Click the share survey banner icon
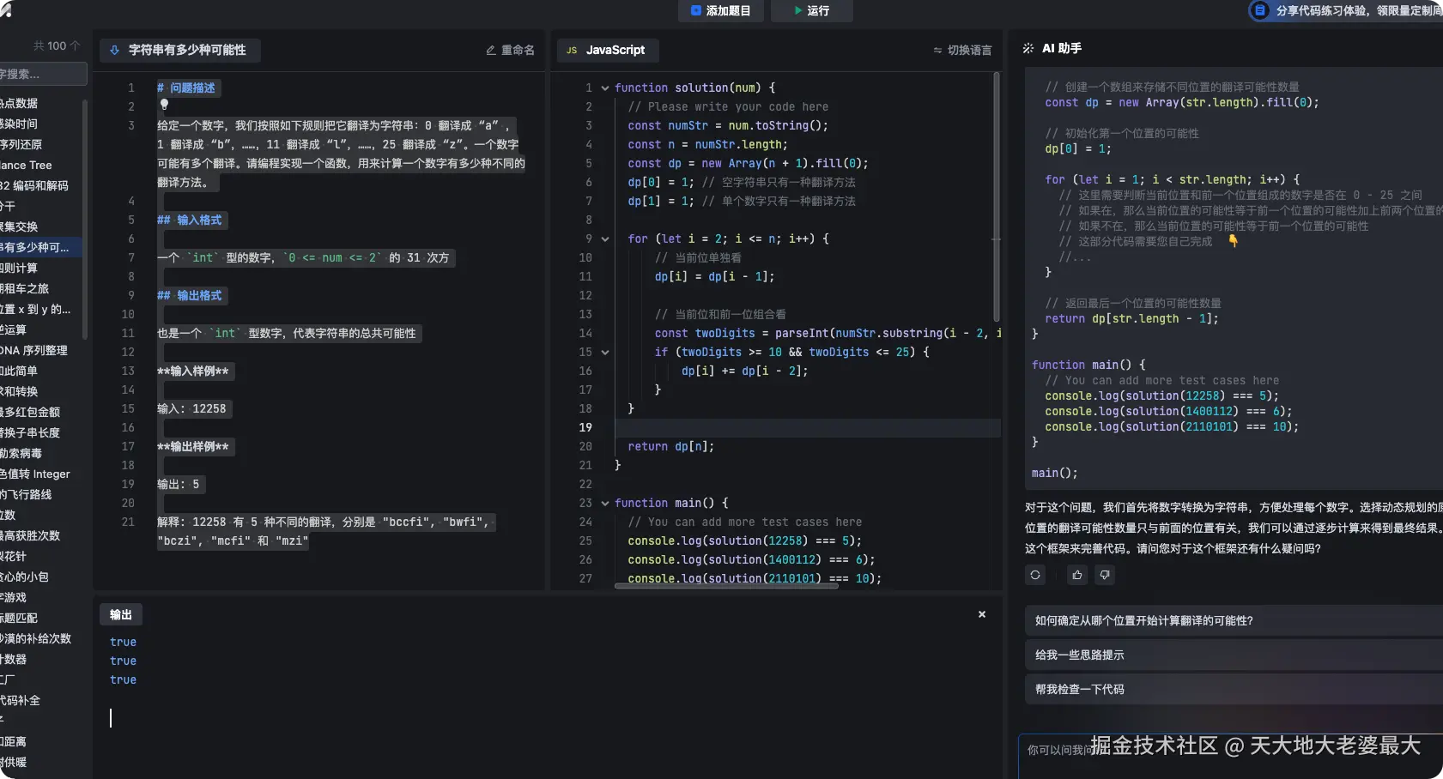 tap(1259, 10)
